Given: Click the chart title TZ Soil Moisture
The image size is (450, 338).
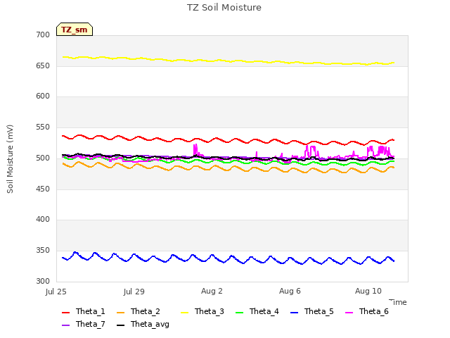Looking at the screenshot, I should [x=224, y=8].
